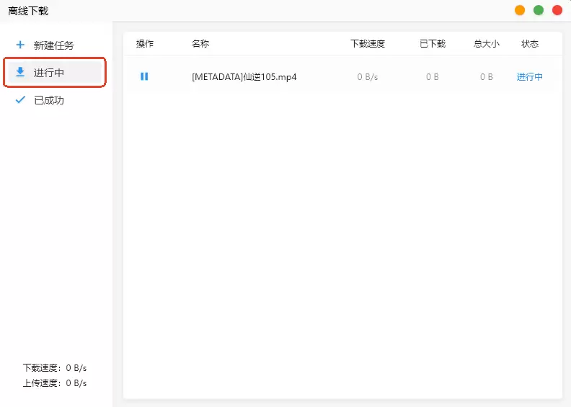Click the 总大小 column header
571x407 pixels.
click(487, 44)
